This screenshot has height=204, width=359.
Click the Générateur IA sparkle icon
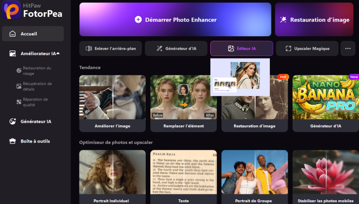click(x=13, y=122)
